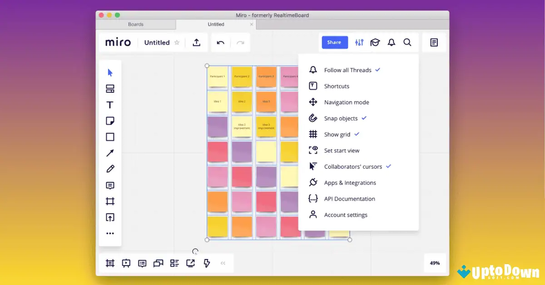Toggle Snap objects
545x285 pixels.
coord(340,118)
